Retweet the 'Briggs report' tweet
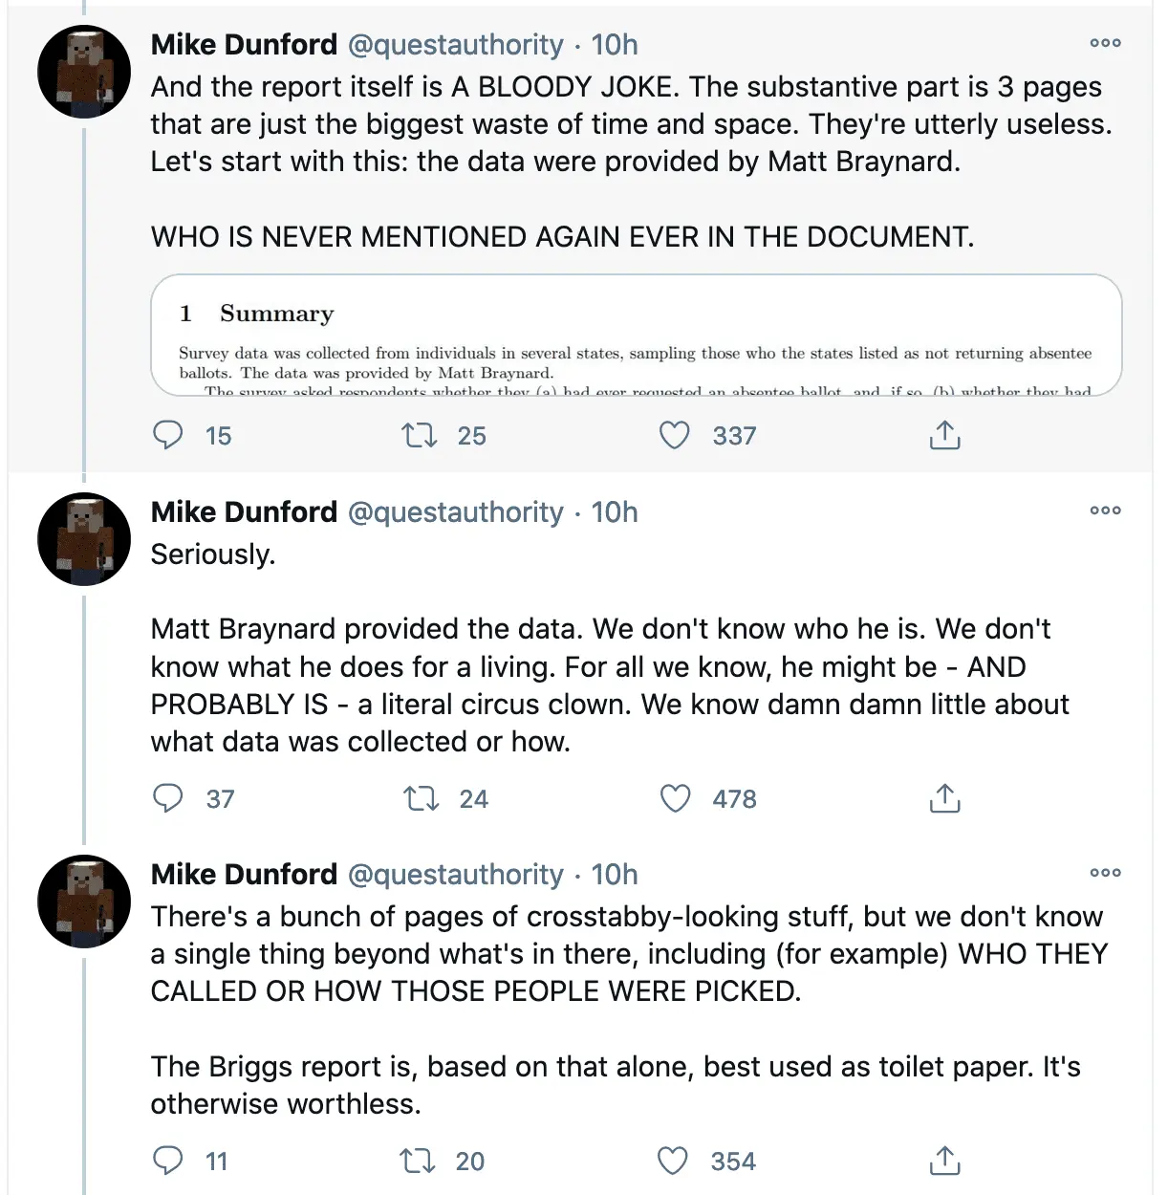The image size is (1168, 1195). 417,1161
